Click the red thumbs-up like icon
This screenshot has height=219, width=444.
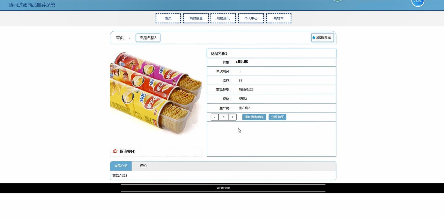coord(115,151)
